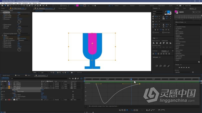Click the magenta Fill color swatch
The height and width of the screenshot is (113, 202).
click(77, 6)
